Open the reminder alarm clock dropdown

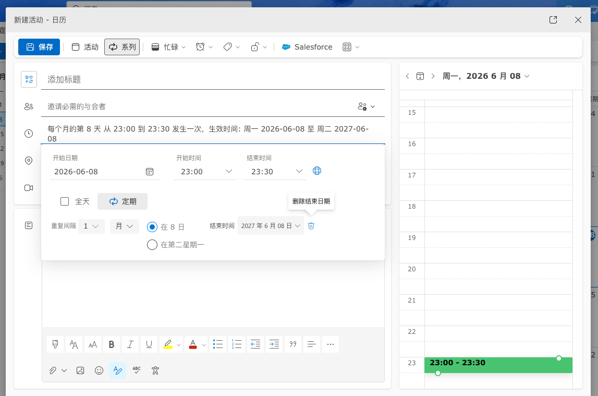(x=204, y=47)
